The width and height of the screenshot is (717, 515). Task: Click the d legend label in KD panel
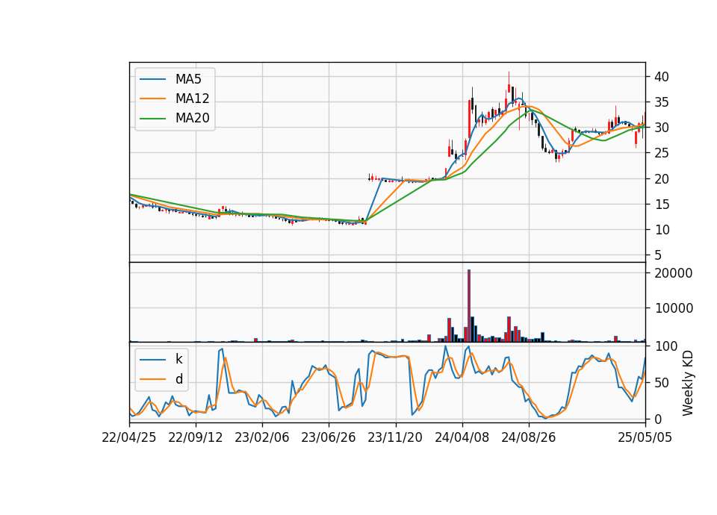click(179, 379)
